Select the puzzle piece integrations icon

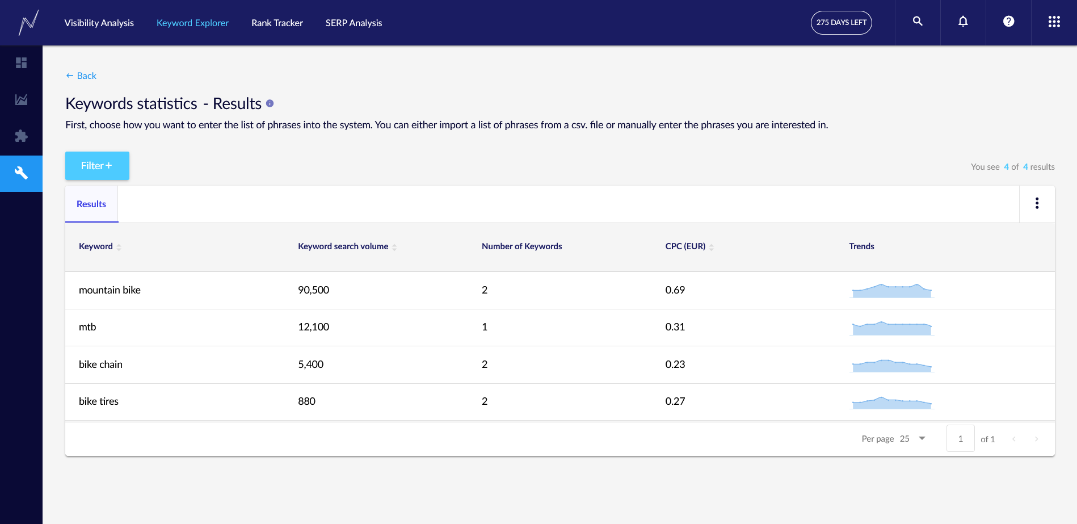[x=21, y=136]
